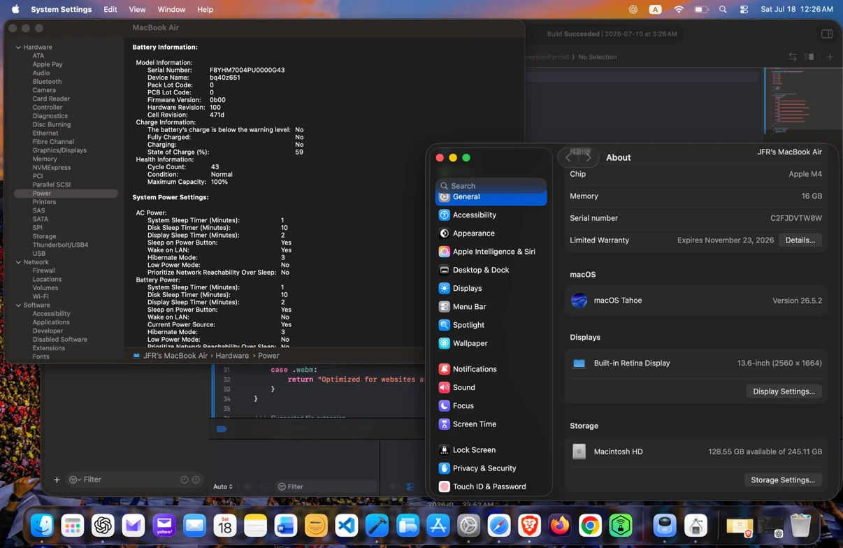This screenshot has height=548, width=843.
Task: Collapse the Hardware section in System Information
Action: (x=18, y=47)
